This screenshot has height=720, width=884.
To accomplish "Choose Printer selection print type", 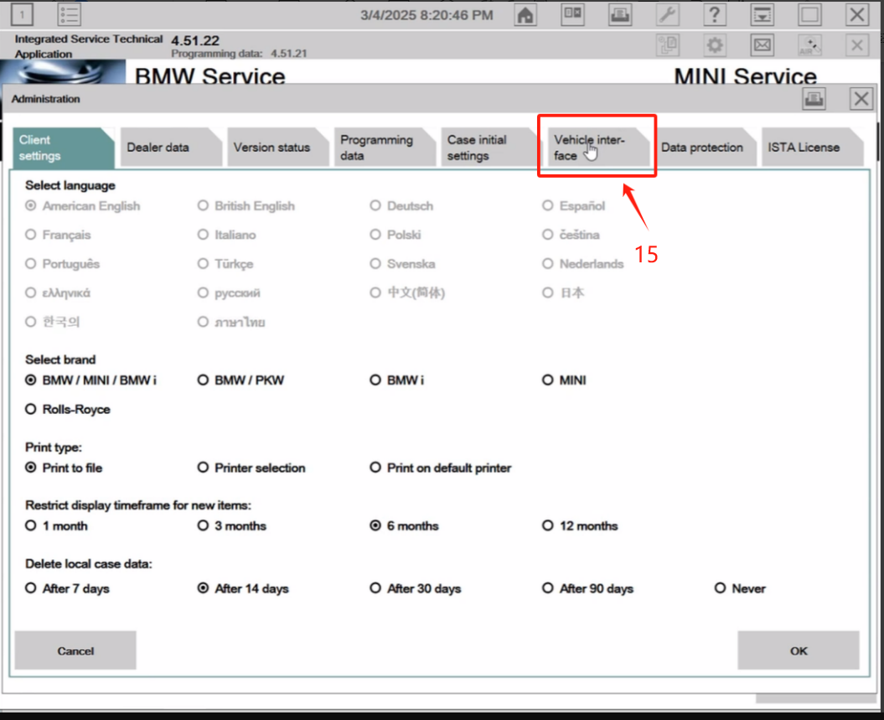I will click(x=203, y=468).
